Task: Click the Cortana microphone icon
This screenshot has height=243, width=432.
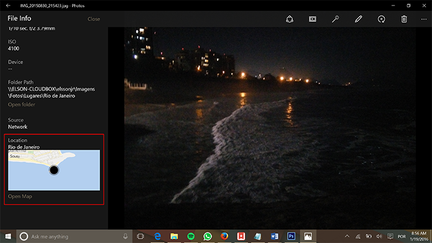Action: (126, 236)
